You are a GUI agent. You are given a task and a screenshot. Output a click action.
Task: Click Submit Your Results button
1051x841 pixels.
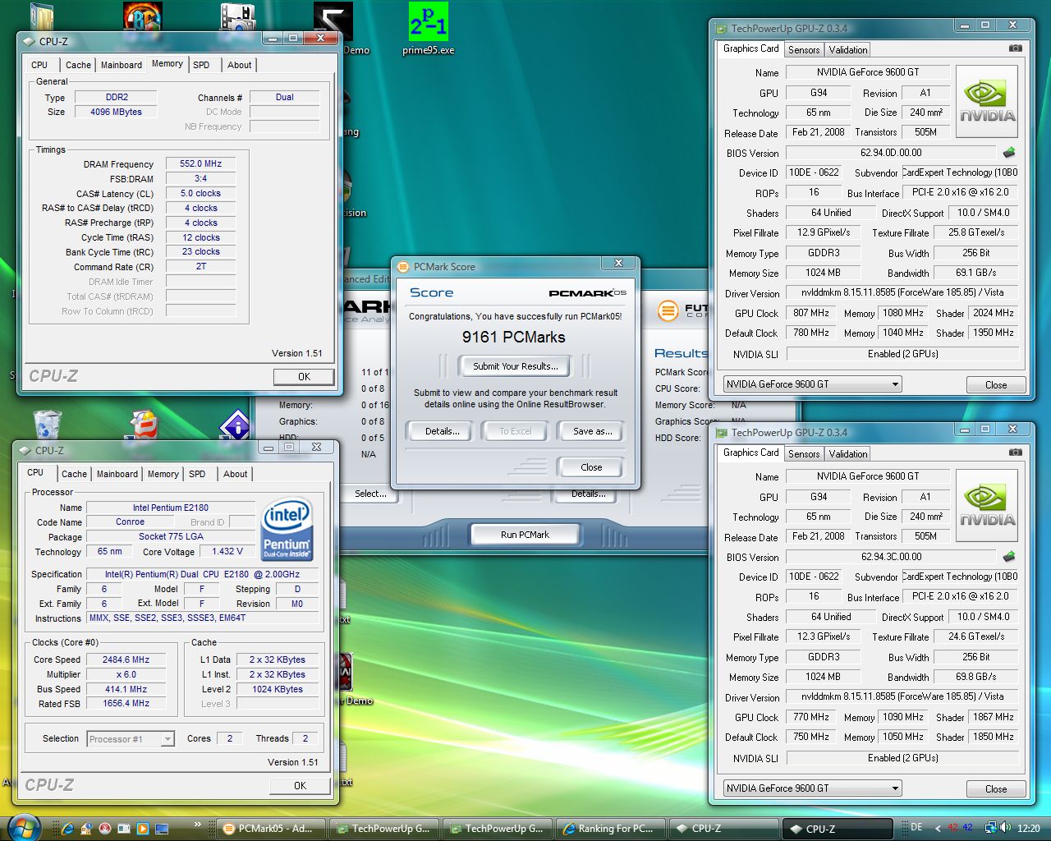click(x=516, y=366)
